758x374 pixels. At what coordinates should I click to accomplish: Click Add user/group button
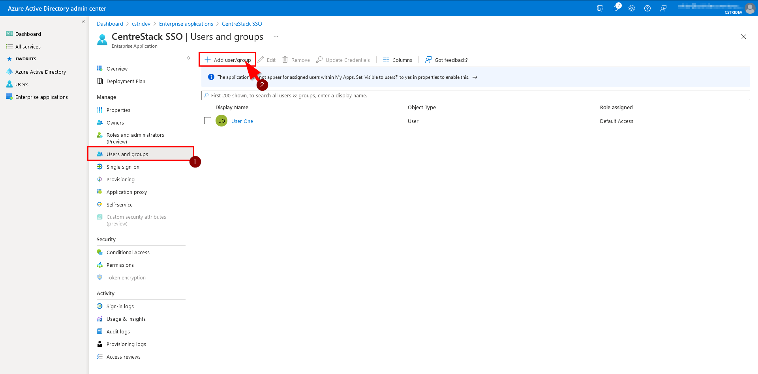[228, 60]
